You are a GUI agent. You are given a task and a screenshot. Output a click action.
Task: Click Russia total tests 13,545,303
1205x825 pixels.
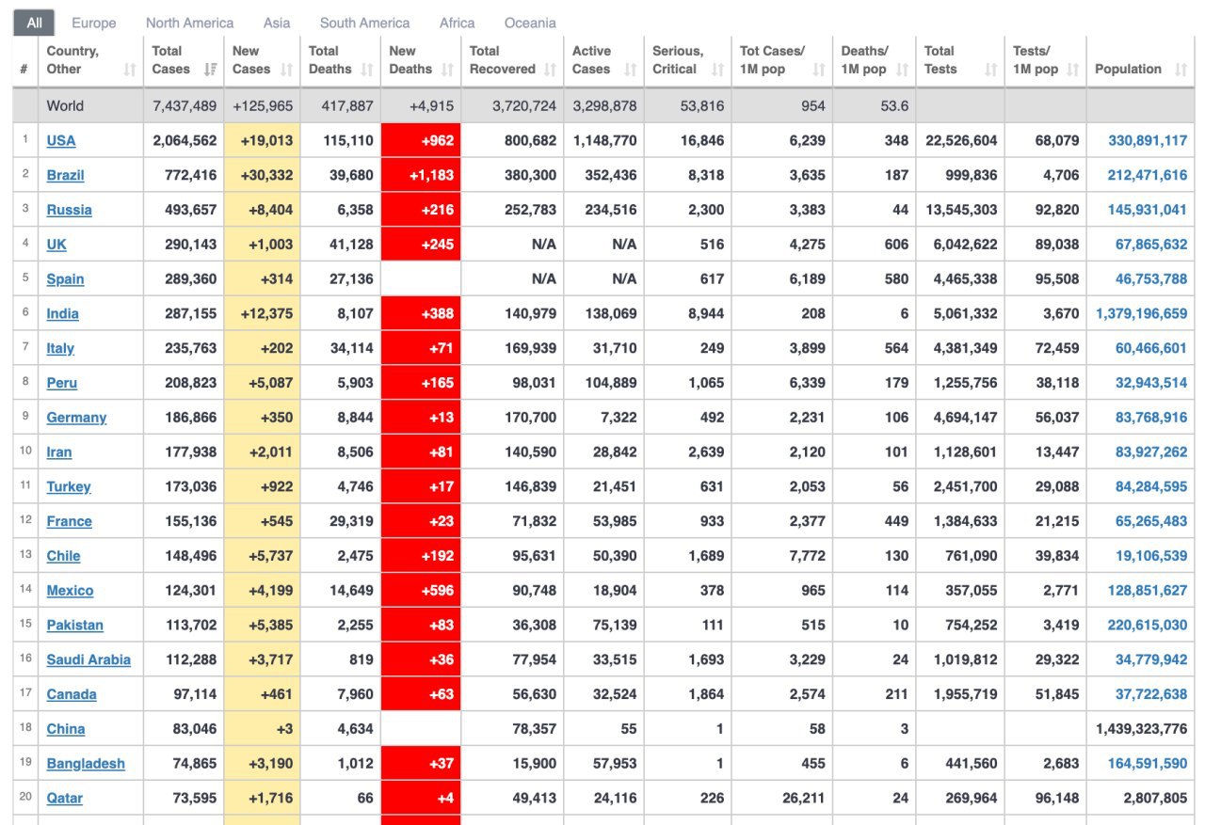961,210
